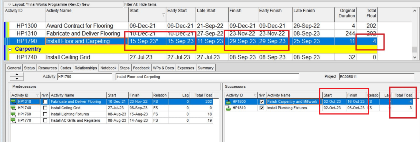The height and width of the screenshot is (142, 420).
Task: Select Fabricate and Deliver Flooring in main table
Action: coord(83,33)
